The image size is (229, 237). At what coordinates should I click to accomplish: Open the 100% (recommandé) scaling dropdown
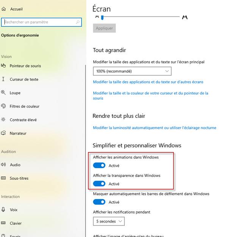(132, 71)
